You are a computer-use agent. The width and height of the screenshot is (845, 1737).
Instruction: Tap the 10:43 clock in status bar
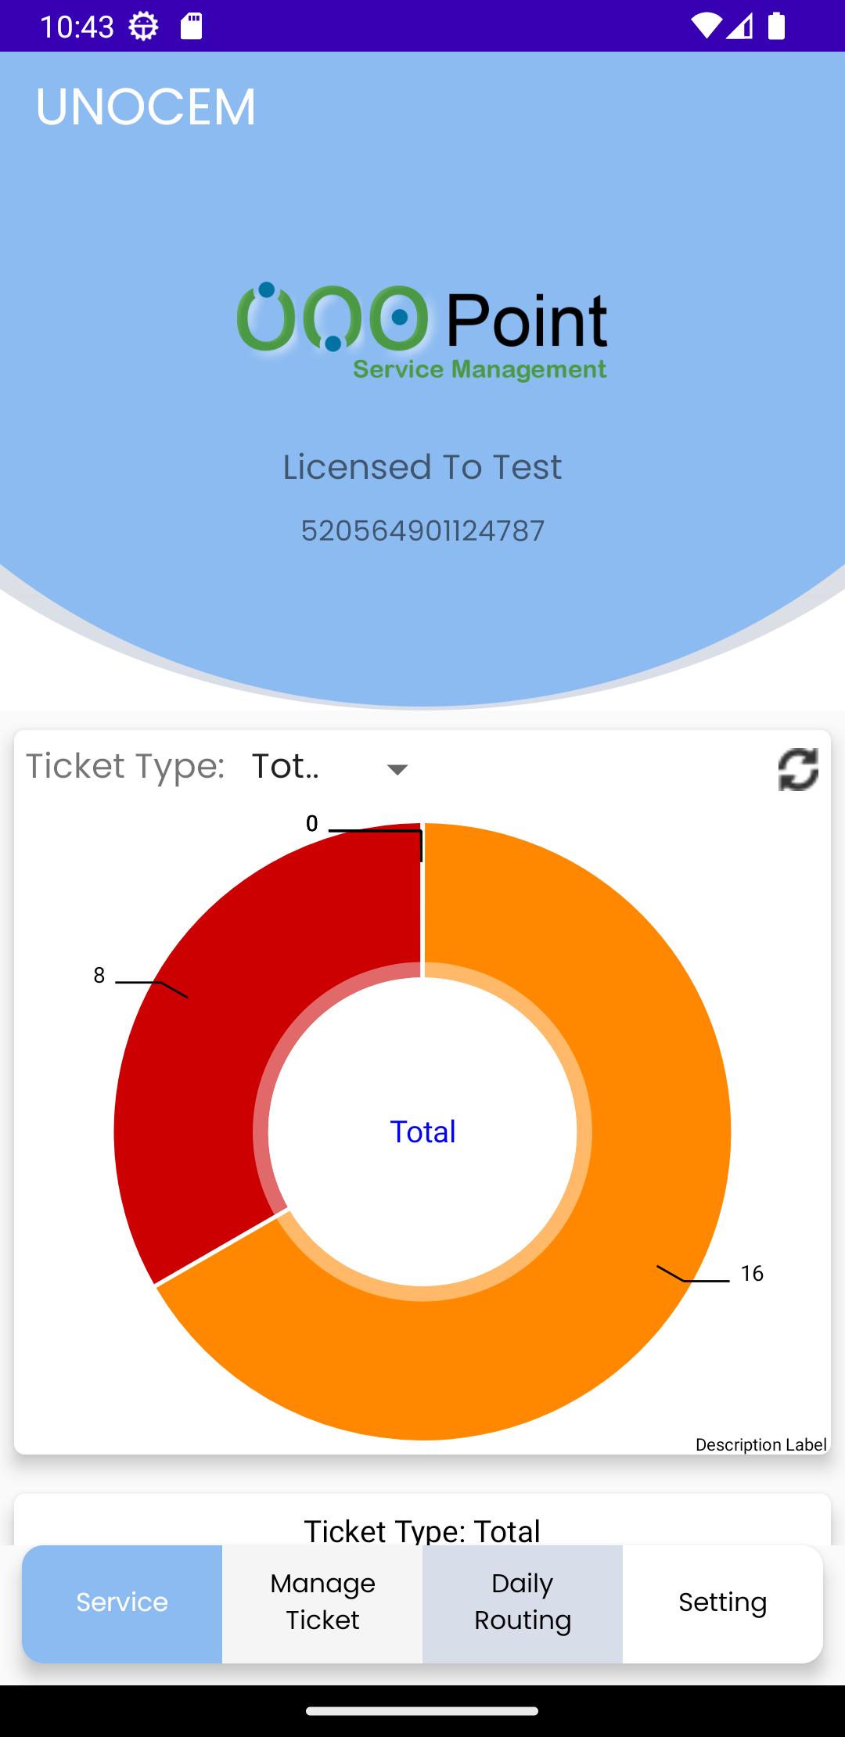pos(77,27)
